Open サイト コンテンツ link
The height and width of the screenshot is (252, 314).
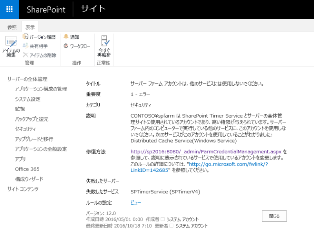click(23, 189)
